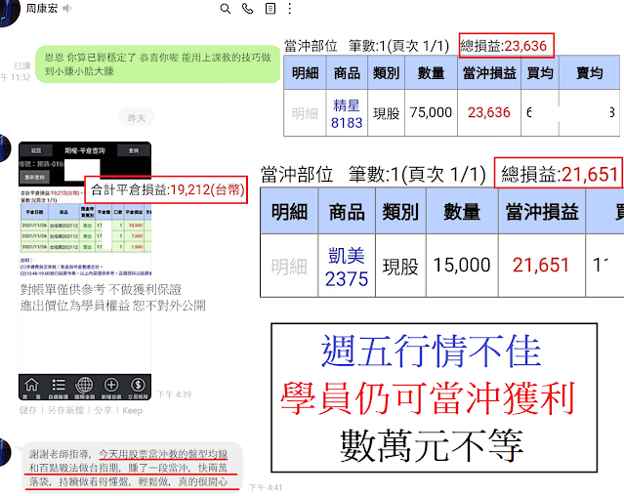The height and width of the screenshot is (496, 624).
Task: Click the 凱美 2375 stock link
Action: coord(347,267)
